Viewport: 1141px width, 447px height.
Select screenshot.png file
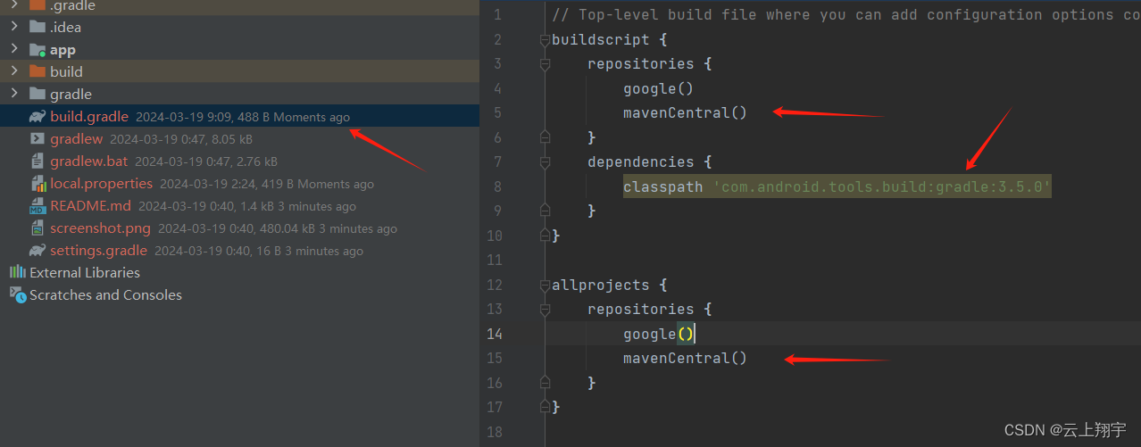[100, 228]
